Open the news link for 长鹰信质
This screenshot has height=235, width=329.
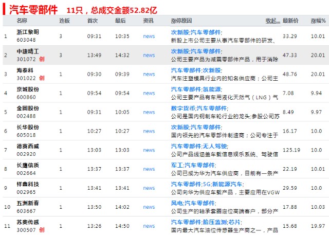click(x=149, y=169)
